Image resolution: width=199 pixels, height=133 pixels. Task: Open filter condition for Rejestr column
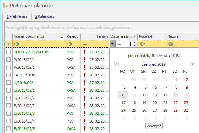[70, 44]
